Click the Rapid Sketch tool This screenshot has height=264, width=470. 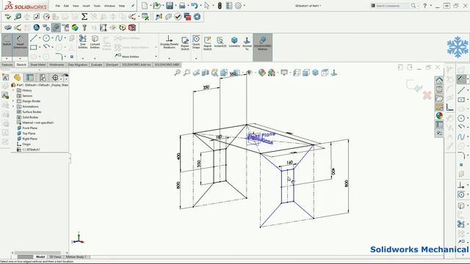click(207, 43)
